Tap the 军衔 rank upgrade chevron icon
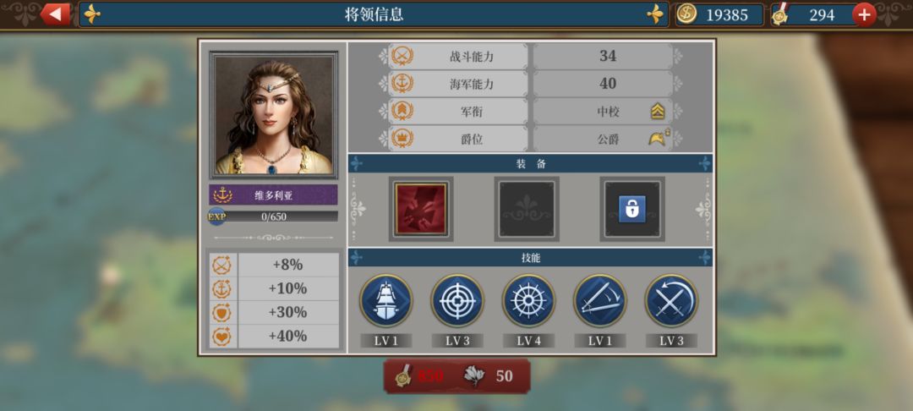This screenshot has height=411, width=913. [x=658, y=111]
